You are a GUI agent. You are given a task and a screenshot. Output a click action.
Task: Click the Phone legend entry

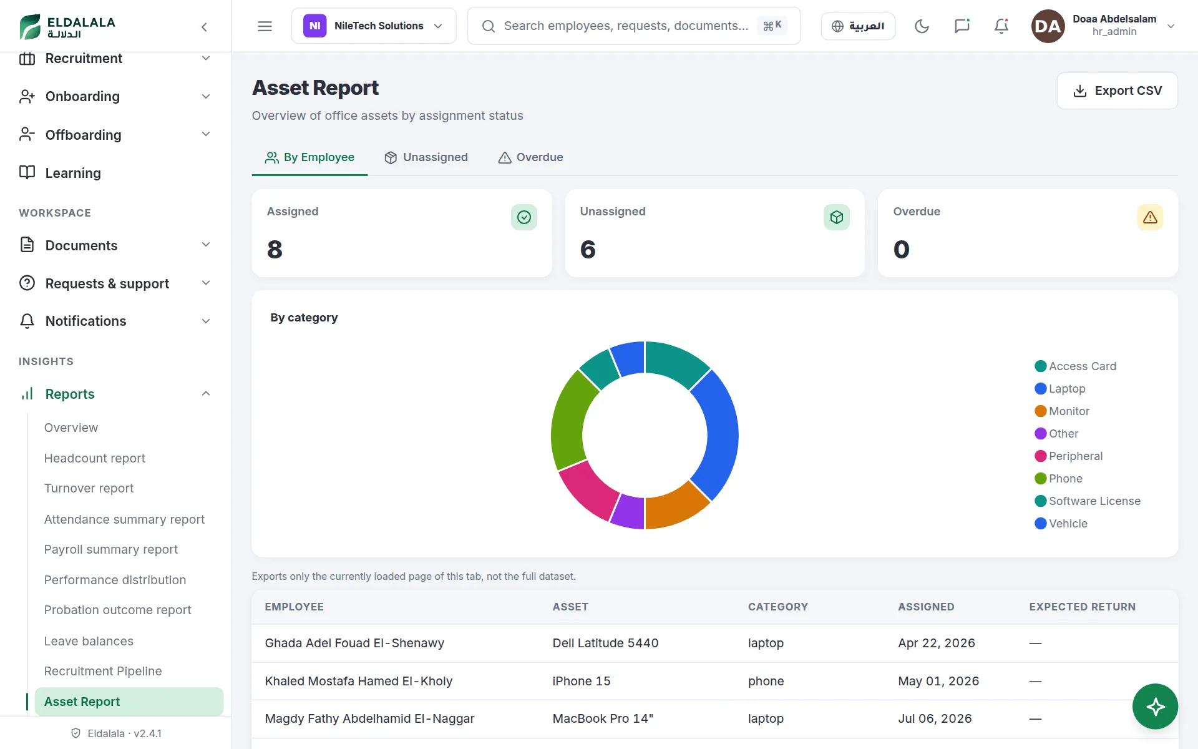point(1059,479)
